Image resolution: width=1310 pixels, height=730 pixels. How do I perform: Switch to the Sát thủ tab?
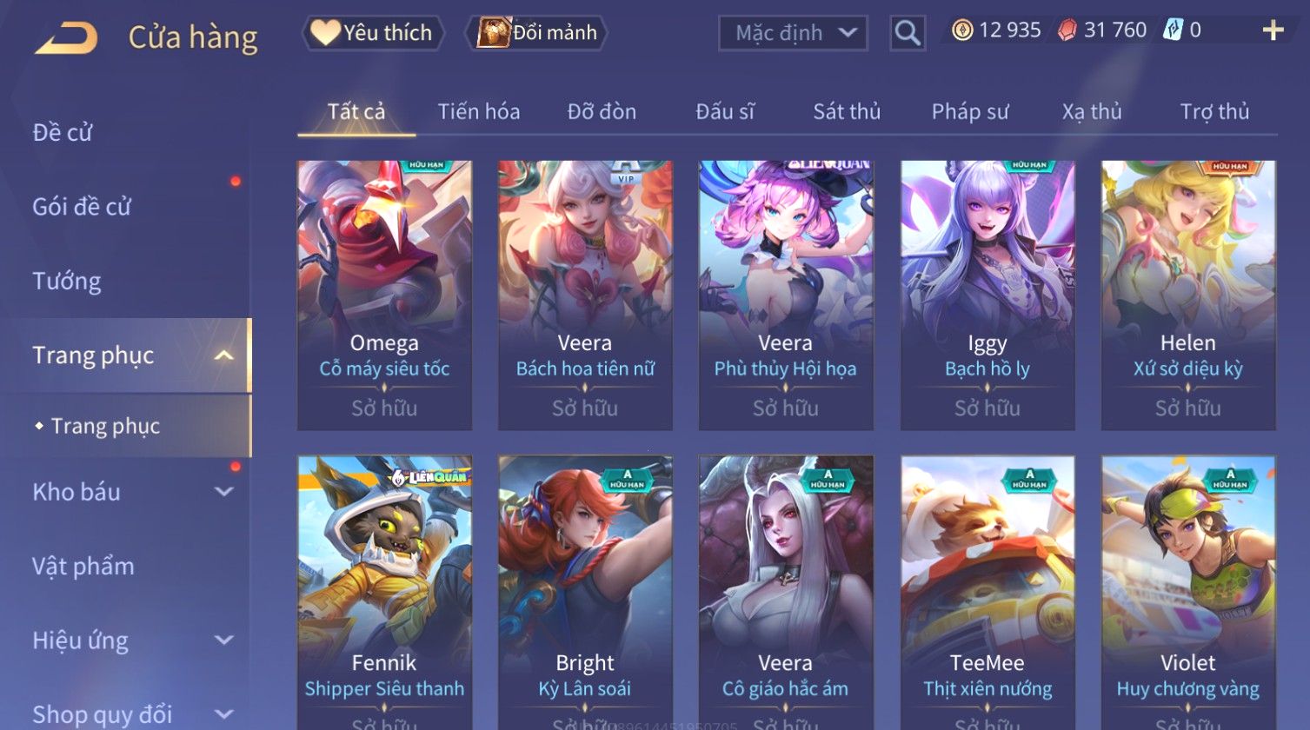click(x=847, y=111)
